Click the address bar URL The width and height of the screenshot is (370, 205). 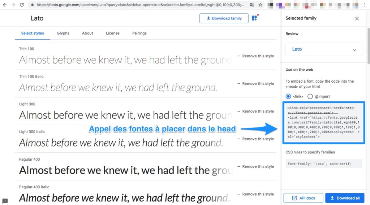click(x=140, y=5)
